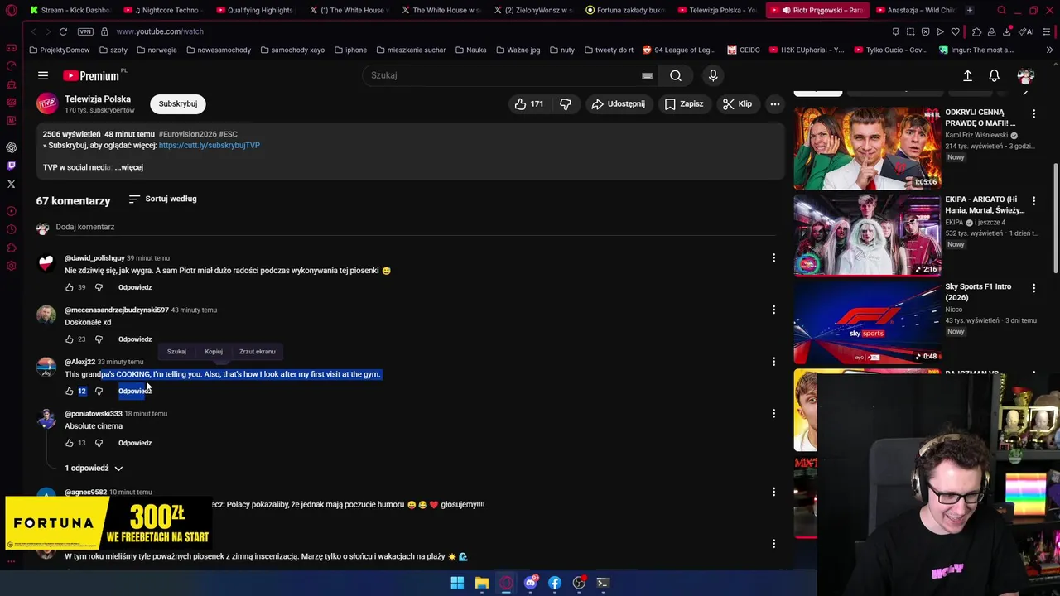Switch to Nightcore Techno tab
Screen dimensions: 1060x596
[x=165, y=10]
